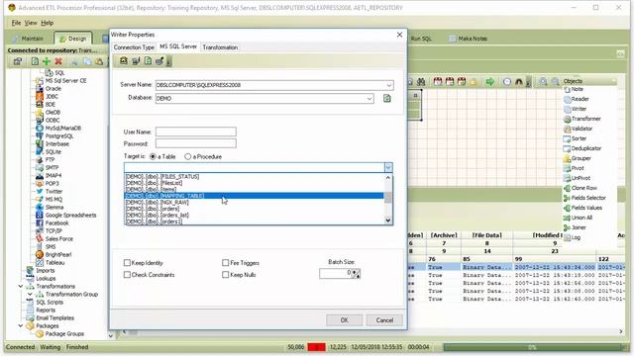Switch to the Maintain tab
Image resolution: width=634 pixels, height=356 pixels.
click(29, 39)
